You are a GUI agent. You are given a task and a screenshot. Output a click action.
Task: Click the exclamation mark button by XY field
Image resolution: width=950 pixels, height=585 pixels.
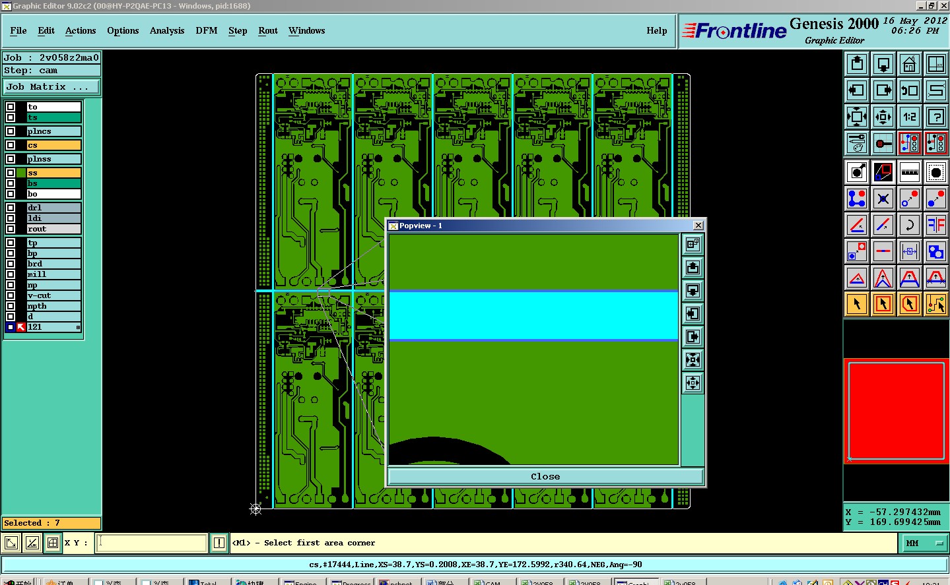click(x=219, y=543)
